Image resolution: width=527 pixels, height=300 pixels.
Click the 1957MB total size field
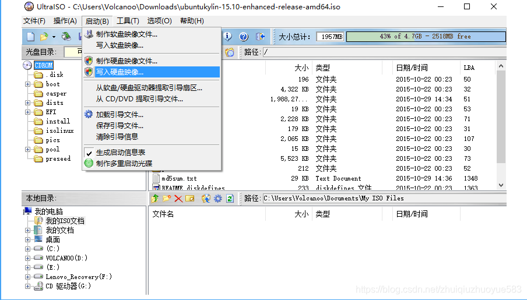coord(330,37)
